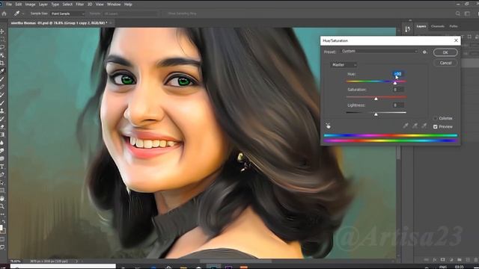This screenshot has width=479, height=269.
Task: Close the open document tab
Action: click(110, 23)
